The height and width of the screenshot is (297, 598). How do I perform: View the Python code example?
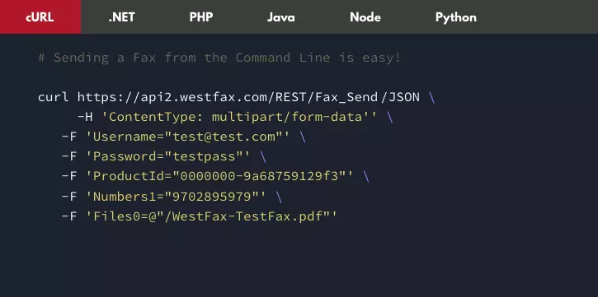456,17
